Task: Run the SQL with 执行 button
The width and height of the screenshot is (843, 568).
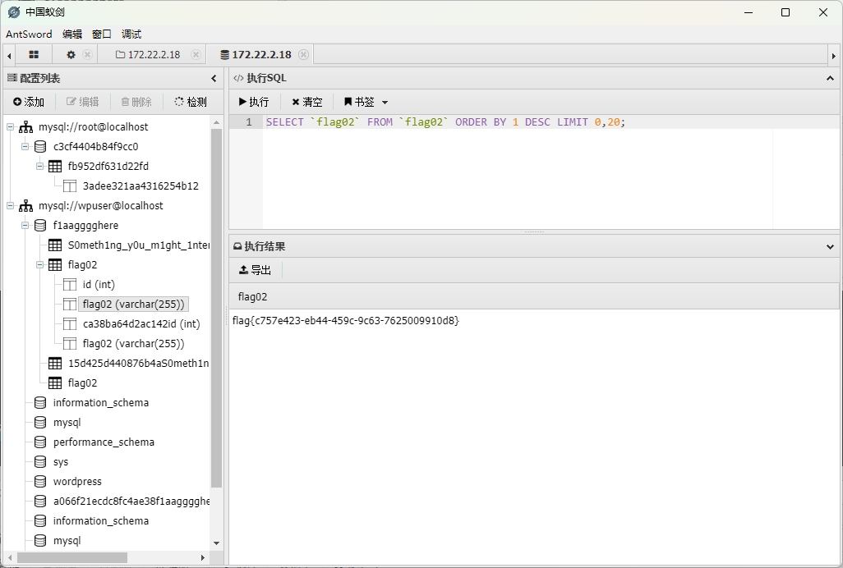Action: [254, 102]
